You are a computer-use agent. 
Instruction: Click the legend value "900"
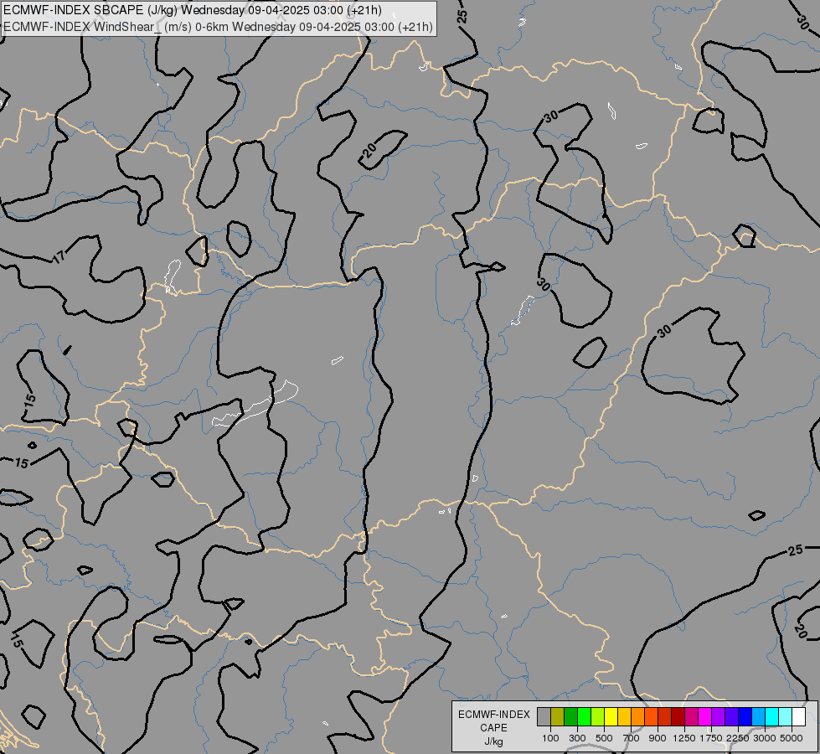pos(658,738)
